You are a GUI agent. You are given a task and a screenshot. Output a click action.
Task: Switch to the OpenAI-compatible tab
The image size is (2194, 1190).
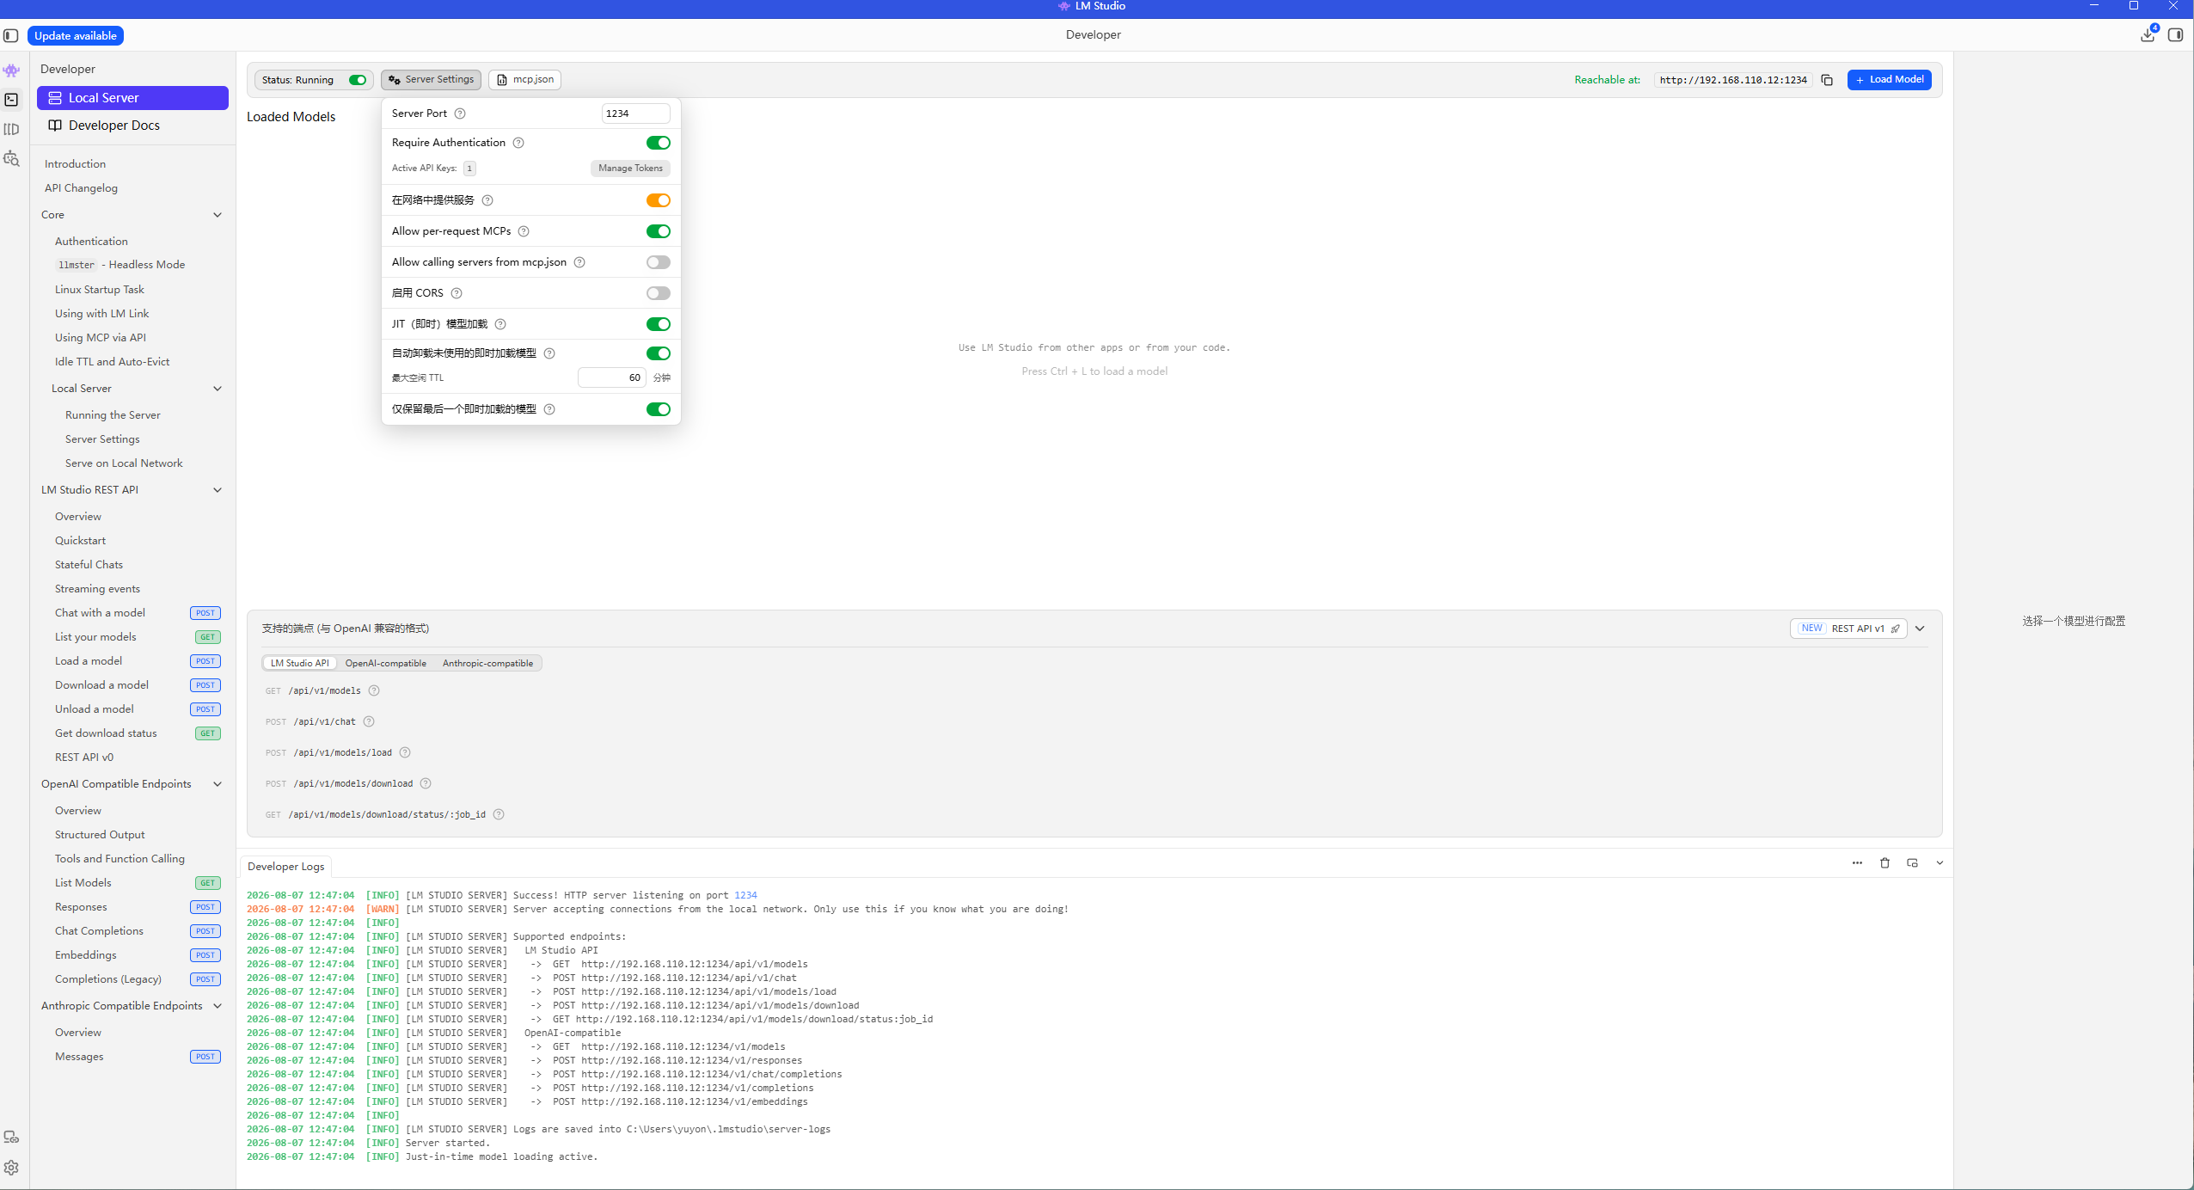tap(386, 663)
